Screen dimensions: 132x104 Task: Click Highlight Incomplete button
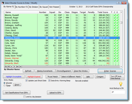pyautogui.click(x=14, y=77)
